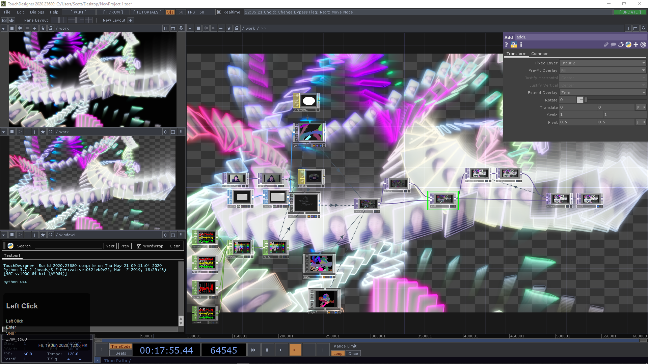Open the Dialogs menu
This screenshot has height=364, width=648.
tap(37, 12)
